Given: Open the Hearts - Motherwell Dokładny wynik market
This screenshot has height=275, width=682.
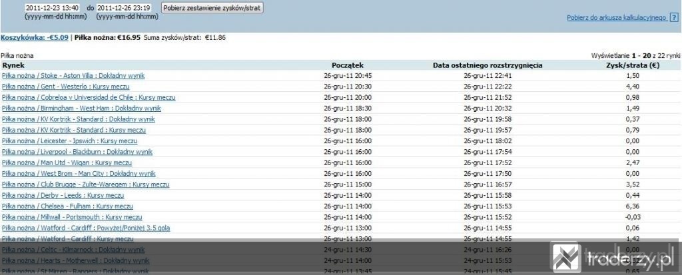Looking at the screenshot, I should click(76, 260).
